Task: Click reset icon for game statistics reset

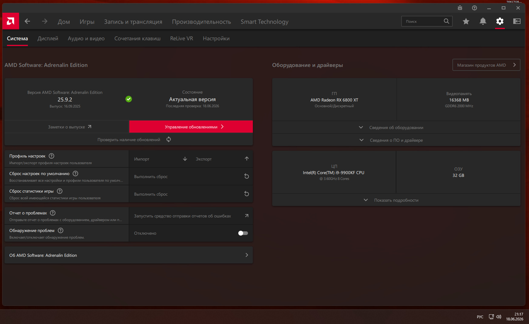Action: [247, 194]
